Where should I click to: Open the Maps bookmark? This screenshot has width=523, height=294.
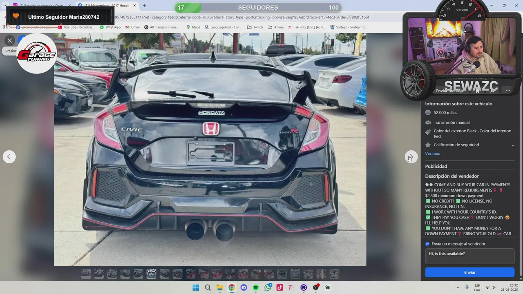pyautogui.click(x=193, y=27)
